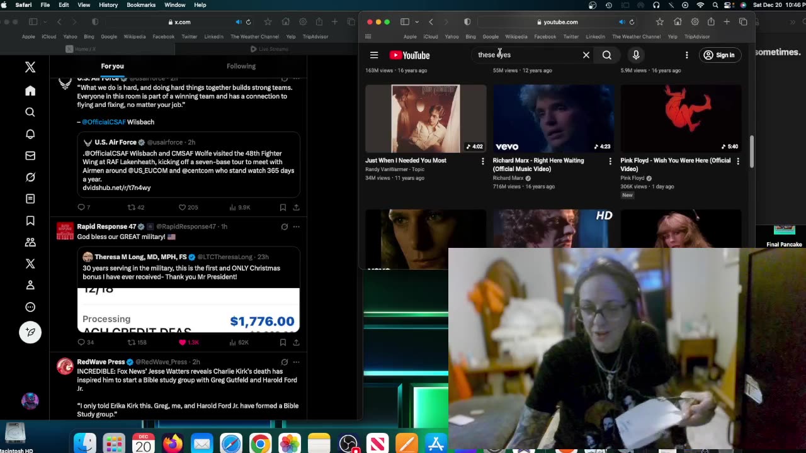Select the Following tab on X
This screenshot has height=453, width=806.
click(241, 66)
